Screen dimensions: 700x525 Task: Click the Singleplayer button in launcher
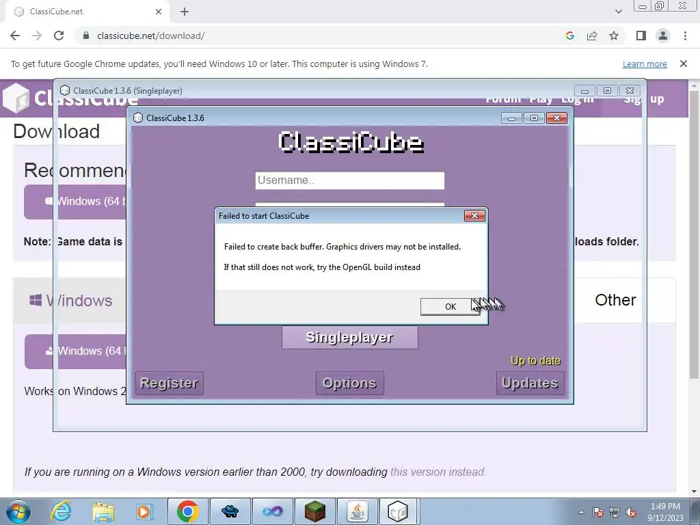point(349,338)
